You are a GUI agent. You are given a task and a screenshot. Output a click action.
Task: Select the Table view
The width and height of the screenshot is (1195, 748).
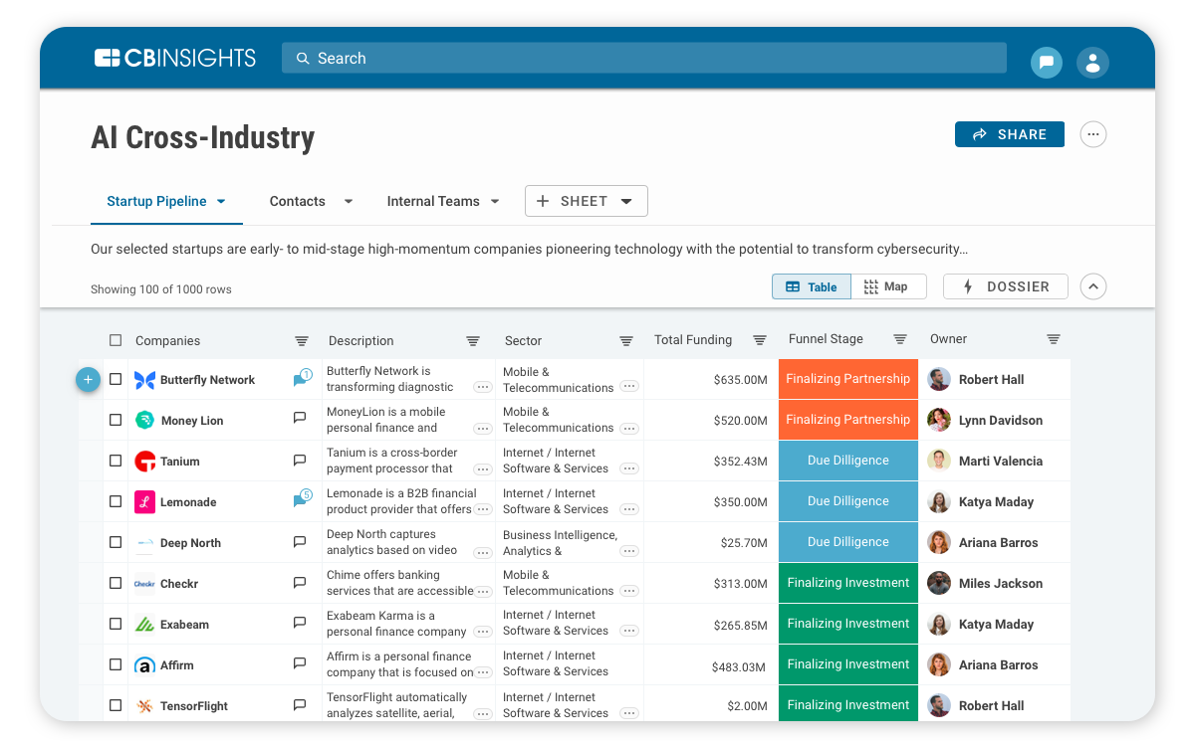coord(812,286)
